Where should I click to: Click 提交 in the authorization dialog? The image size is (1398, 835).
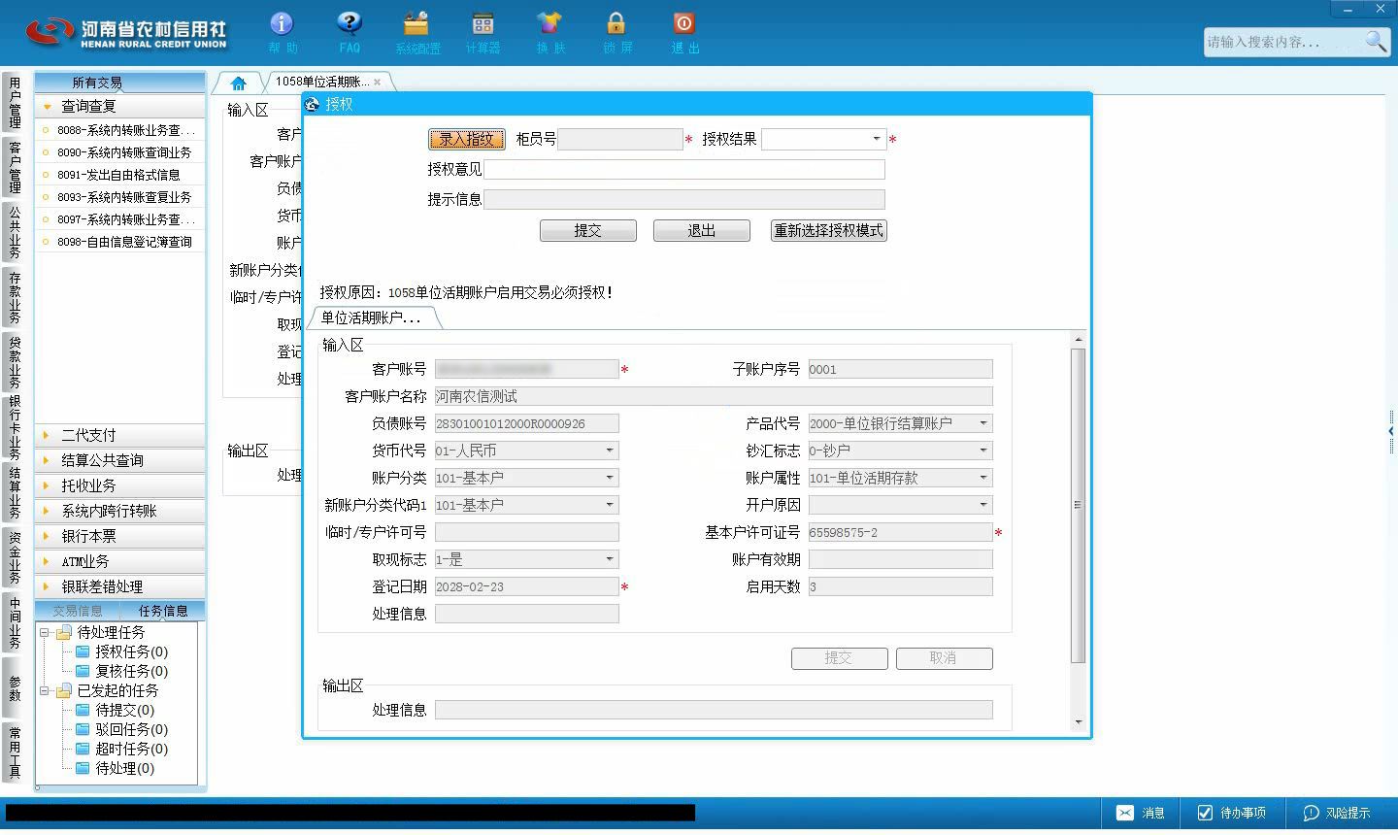[x=588, y=230]
